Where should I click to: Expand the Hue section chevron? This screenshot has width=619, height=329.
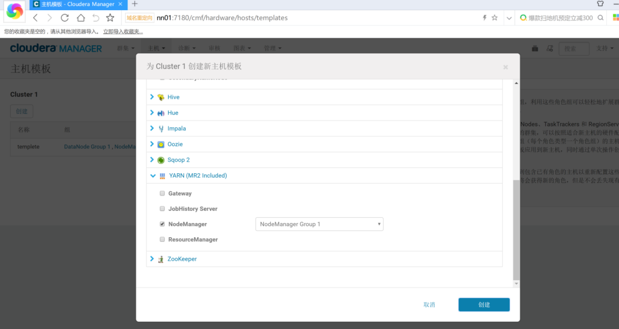pos(152,112)
